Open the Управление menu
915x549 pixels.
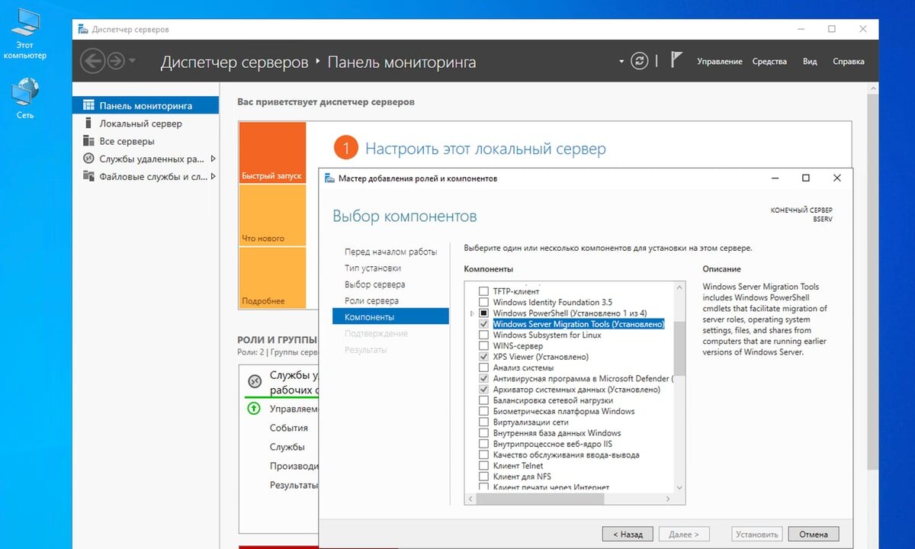pyautogui.click(x=720, y=61)
